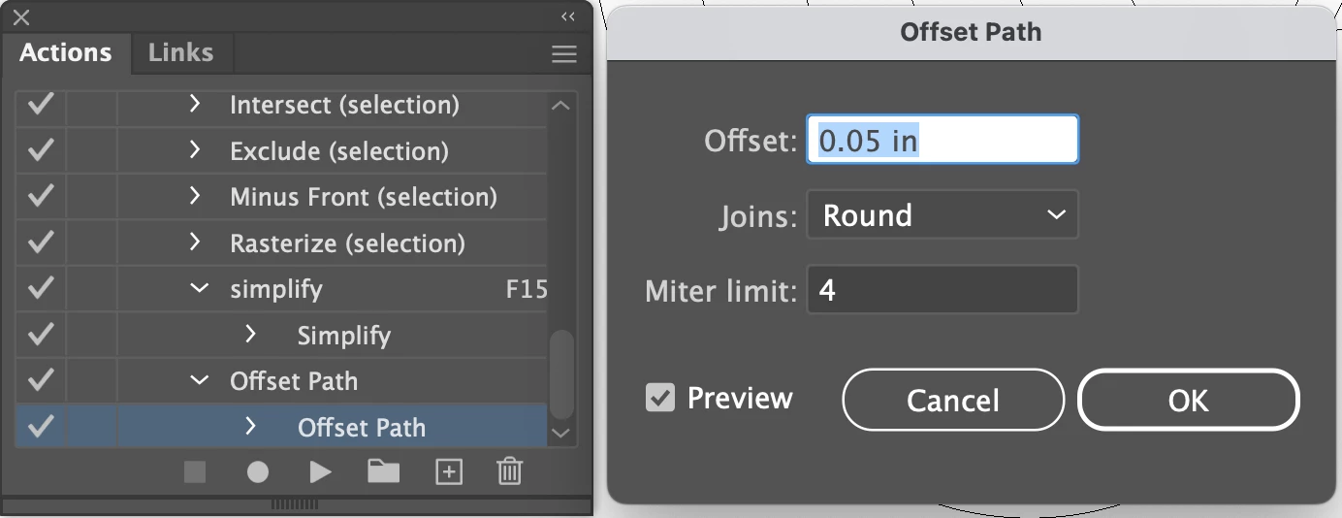The image size is (1342, 518).
Task: Create a new action set folder
Action: tap(384, 471)
